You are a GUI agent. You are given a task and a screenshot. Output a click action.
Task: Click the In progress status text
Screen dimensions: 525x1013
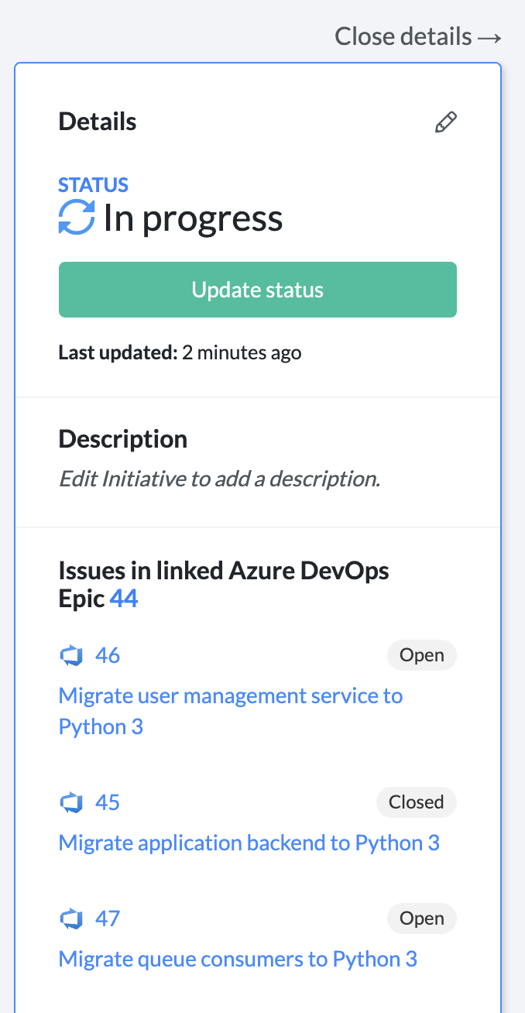tap(193, 218)
